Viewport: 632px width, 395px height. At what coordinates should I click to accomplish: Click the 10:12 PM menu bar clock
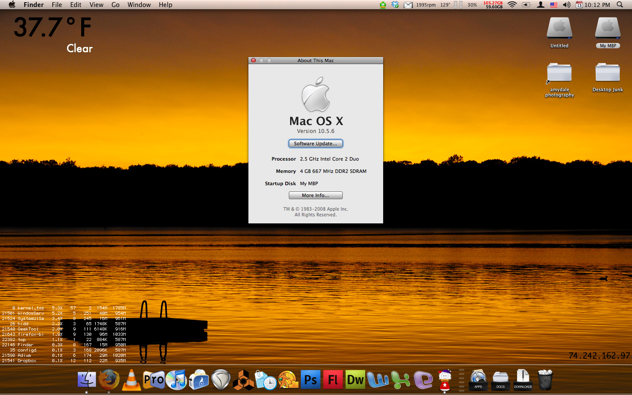[597, 5]
